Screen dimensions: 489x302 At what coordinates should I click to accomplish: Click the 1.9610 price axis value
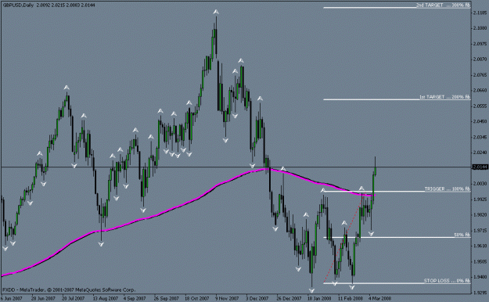[x=480, y=246]
